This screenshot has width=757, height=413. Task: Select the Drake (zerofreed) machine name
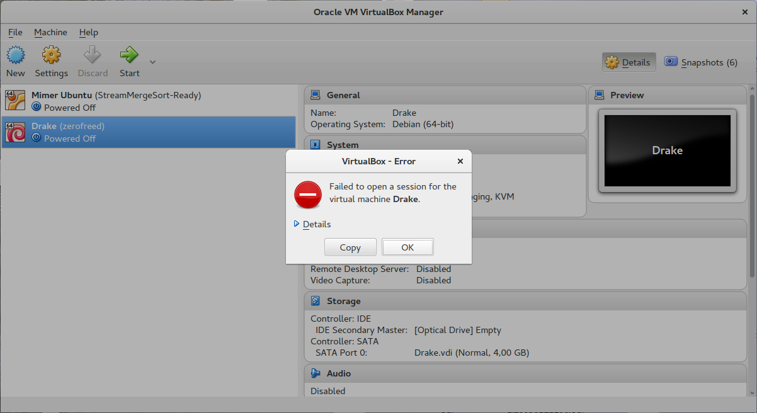pos(68,126)
